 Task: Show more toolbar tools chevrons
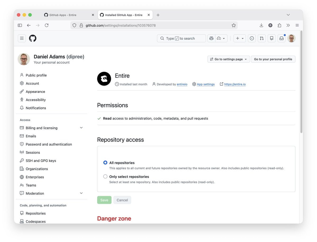click(288, 25)
